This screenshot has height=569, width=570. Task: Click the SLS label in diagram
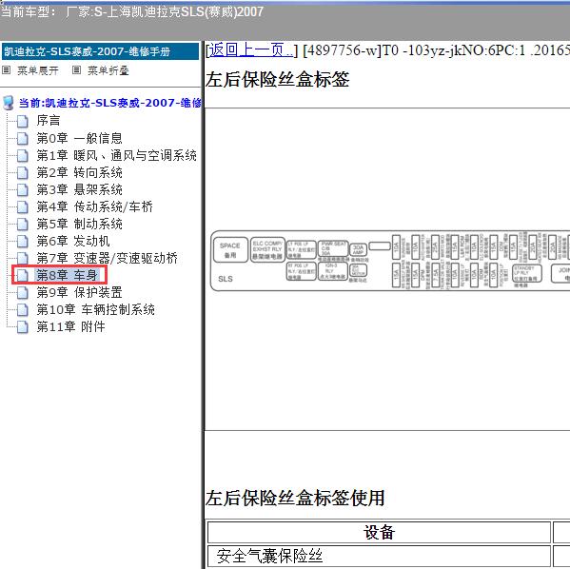pyautogui.click(x=226, y=279)
